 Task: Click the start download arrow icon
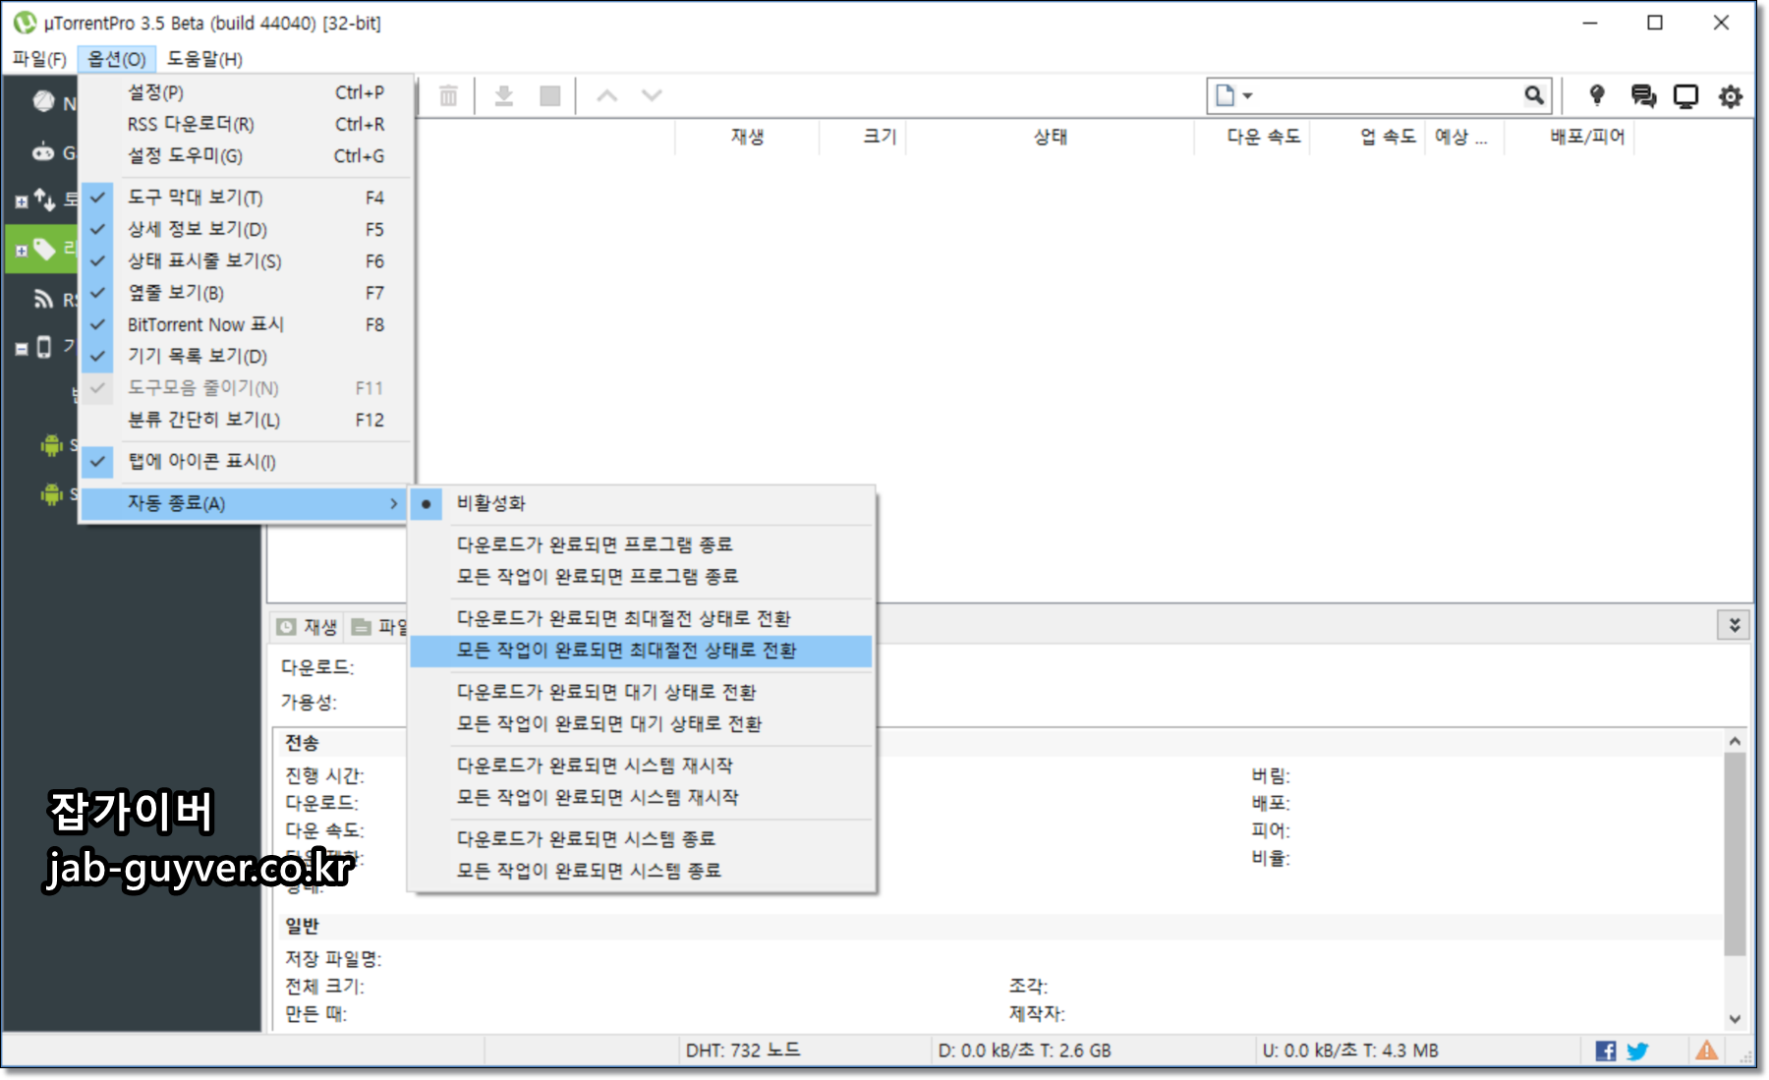504,96
